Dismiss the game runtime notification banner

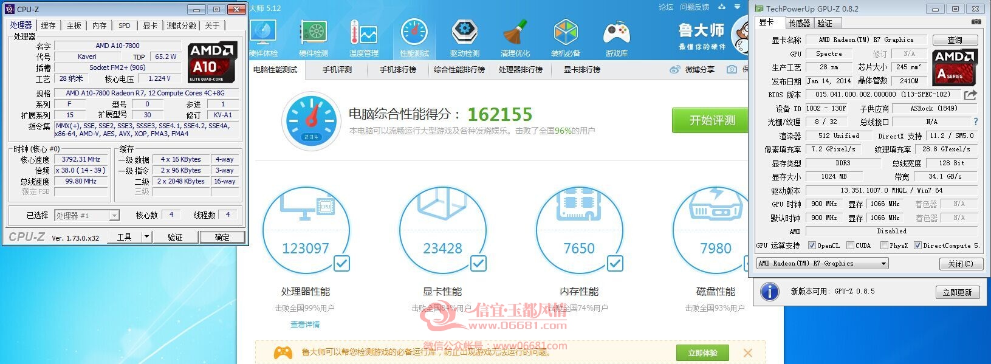pyautogui.click(x=748, y=352)
